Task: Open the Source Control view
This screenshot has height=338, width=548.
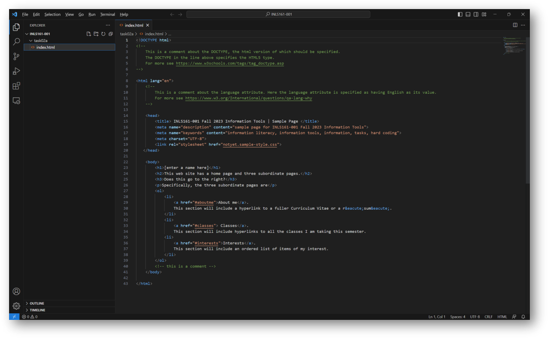Action: [x=16, y=56]
